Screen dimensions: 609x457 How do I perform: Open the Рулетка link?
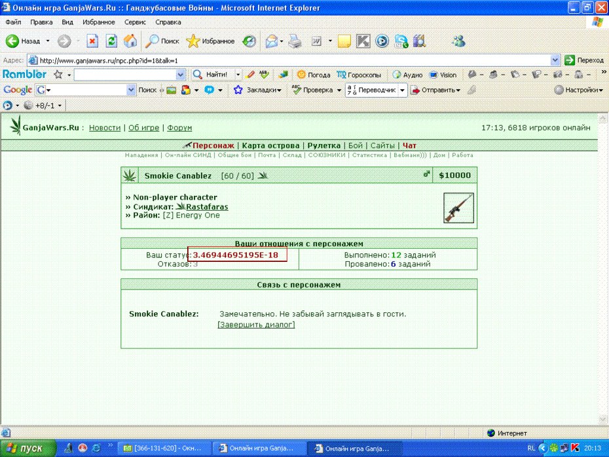324,145
